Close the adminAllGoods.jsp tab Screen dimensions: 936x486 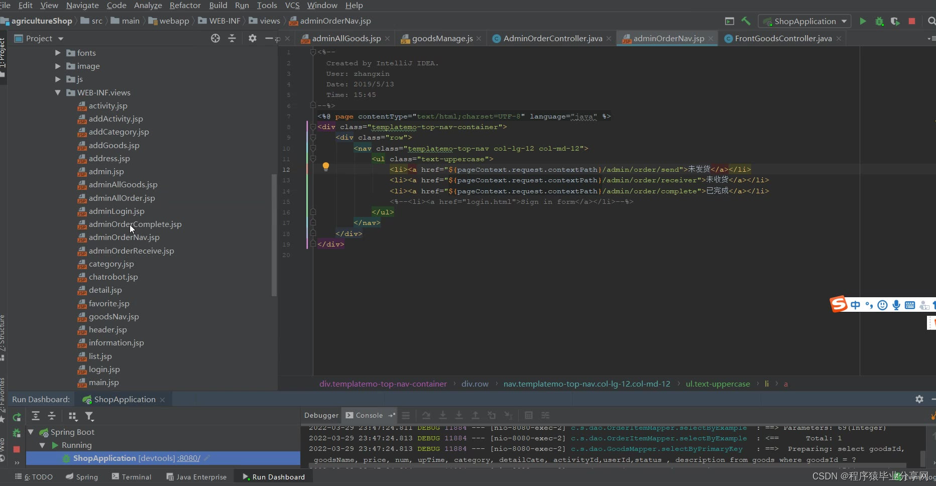pyautogui.click(x=387, y=39)
